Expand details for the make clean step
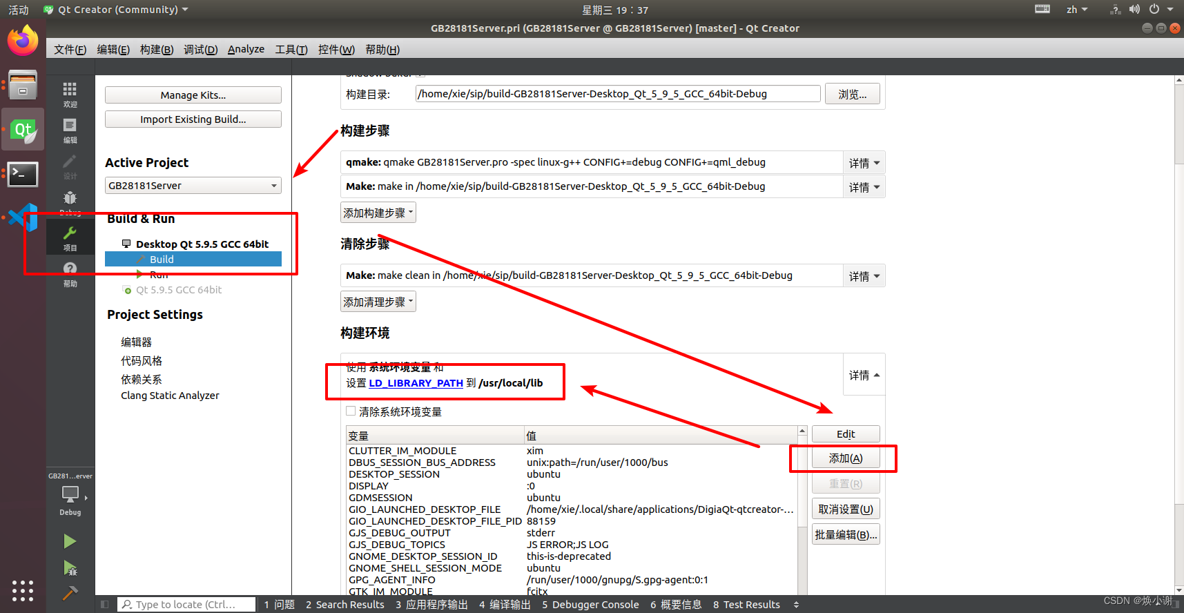Viewport: 1184px width, 613px height. pos(864,276)
